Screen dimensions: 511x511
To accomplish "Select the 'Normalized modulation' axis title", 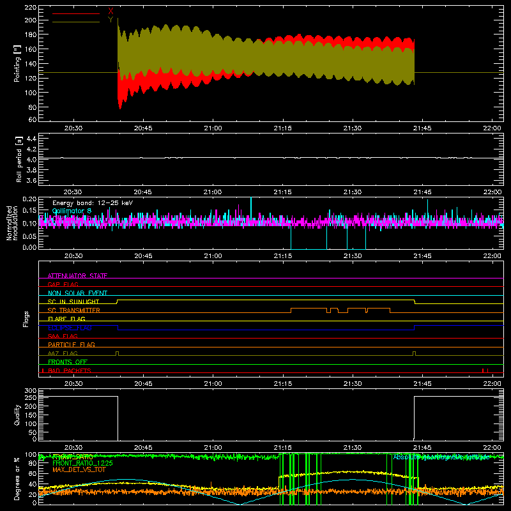I will [x=12, y=223].
